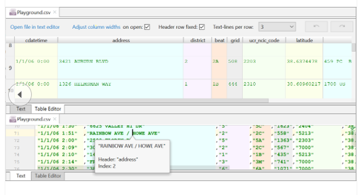Screen dimensions: 359x195
Task: Click line number 73 in gutter
Action: click(17, 148)
